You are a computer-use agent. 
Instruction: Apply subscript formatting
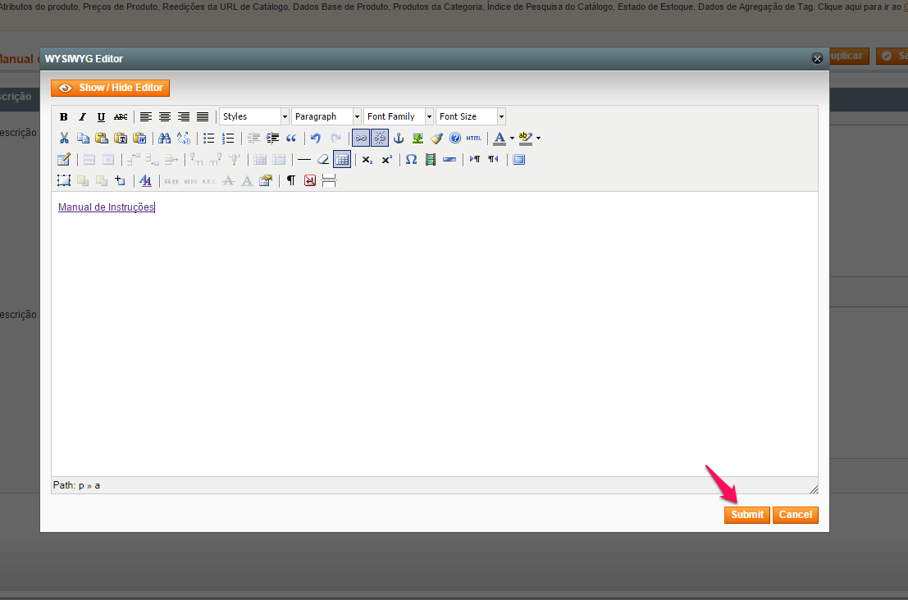tap(367, 159)
